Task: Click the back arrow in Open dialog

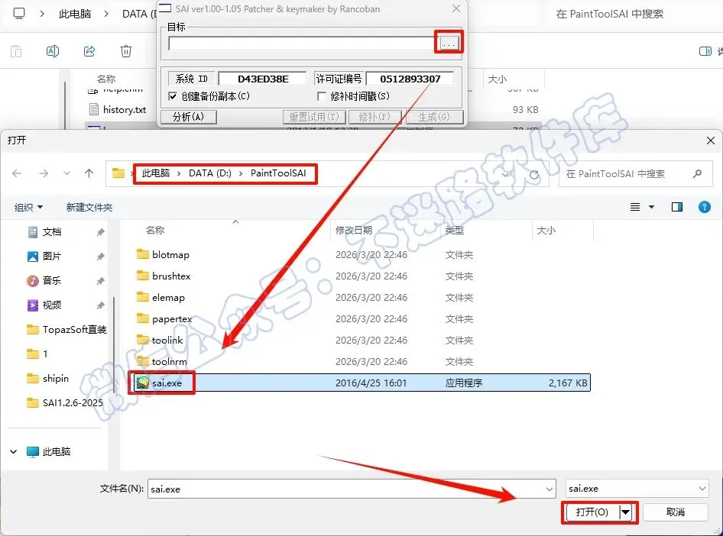Action: (17, 173)
